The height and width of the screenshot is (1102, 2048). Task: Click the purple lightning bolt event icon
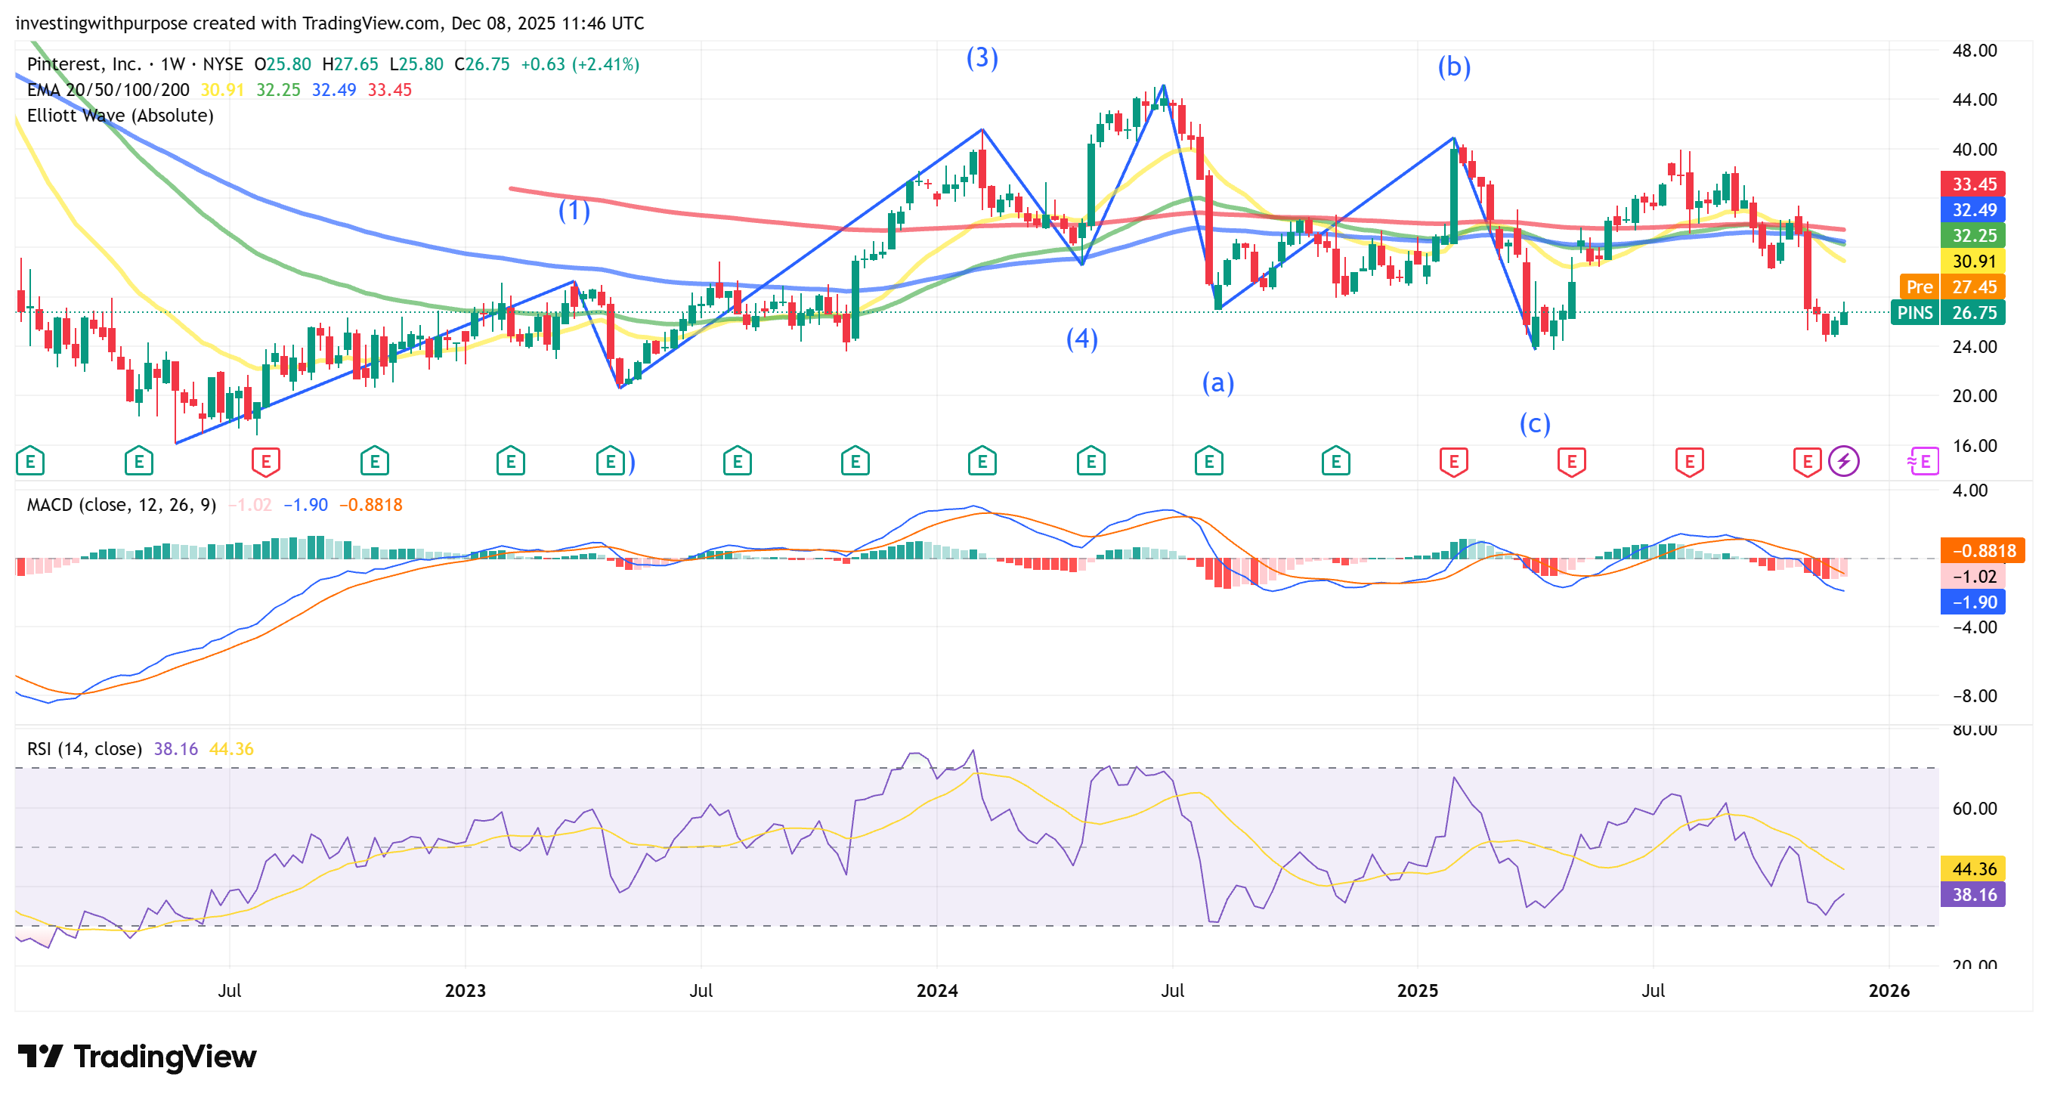click(x=1843, y=461)
